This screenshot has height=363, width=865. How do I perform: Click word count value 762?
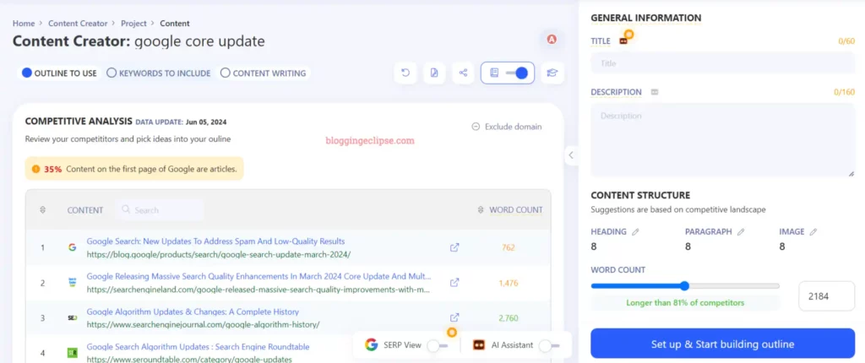(508, 247)
